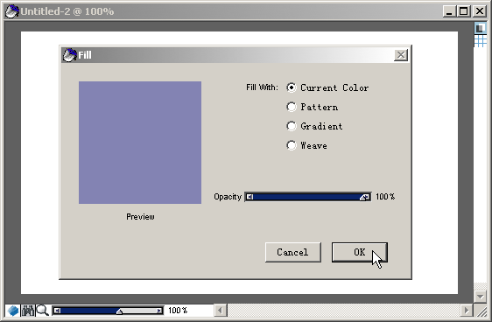This screenshot has height=322, width=492.
Task: Click the Painter icon beside Untitled-2 title
Action: coord(12,11)
